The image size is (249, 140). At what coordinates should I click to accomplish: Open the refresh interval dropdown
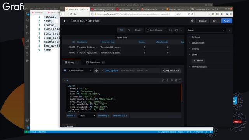(182, 30)
